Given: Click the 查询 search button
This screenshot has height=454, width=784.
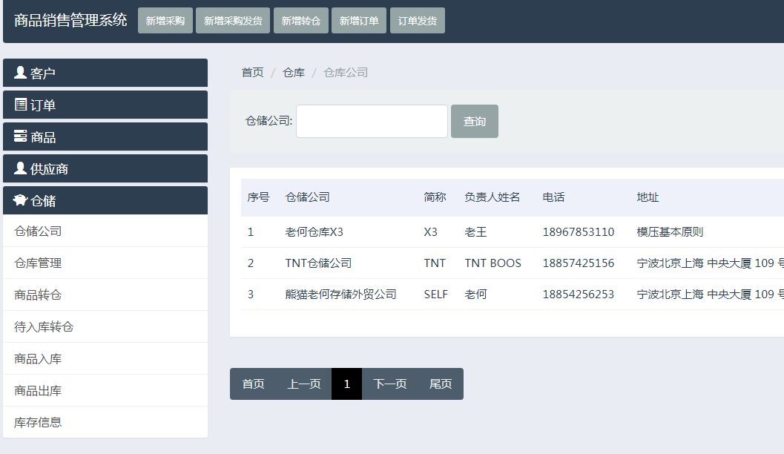Looking at the screenshot, I should pyautogui.click(x=475, y=121).
